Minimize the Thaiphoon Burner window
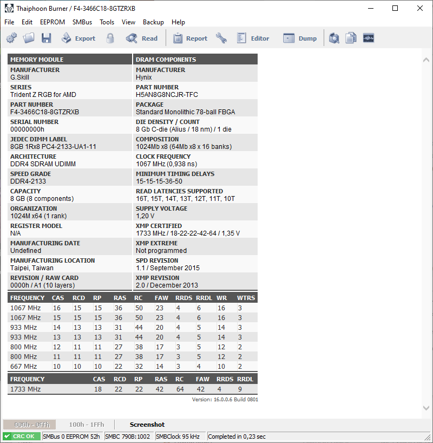Image resolution: width=433 pixels, height=443 pixels. 371,9
